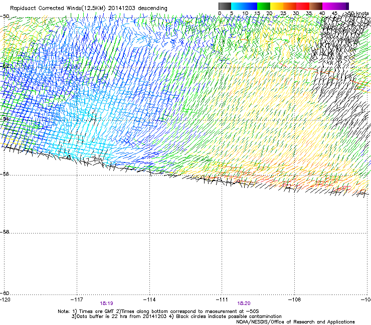Click the purple '18:19' time label
Viewport: 371px width, 325px height.
(x=106, y=303)
